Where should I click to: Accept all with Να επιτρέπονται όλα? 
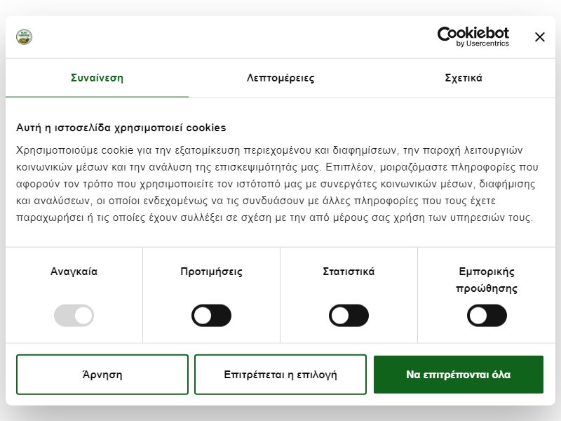point(459,375)
